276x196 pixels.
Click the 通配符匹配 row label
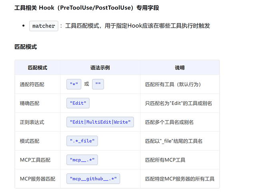32,85
